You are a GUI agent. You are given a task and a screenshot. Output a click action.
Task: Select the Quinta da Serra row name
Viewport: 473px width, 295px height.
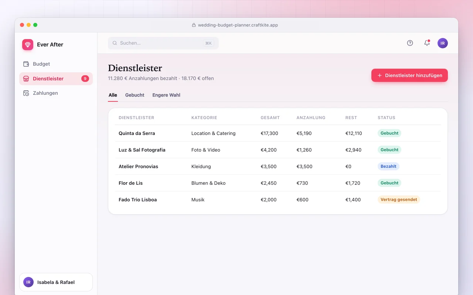(137, 133)
